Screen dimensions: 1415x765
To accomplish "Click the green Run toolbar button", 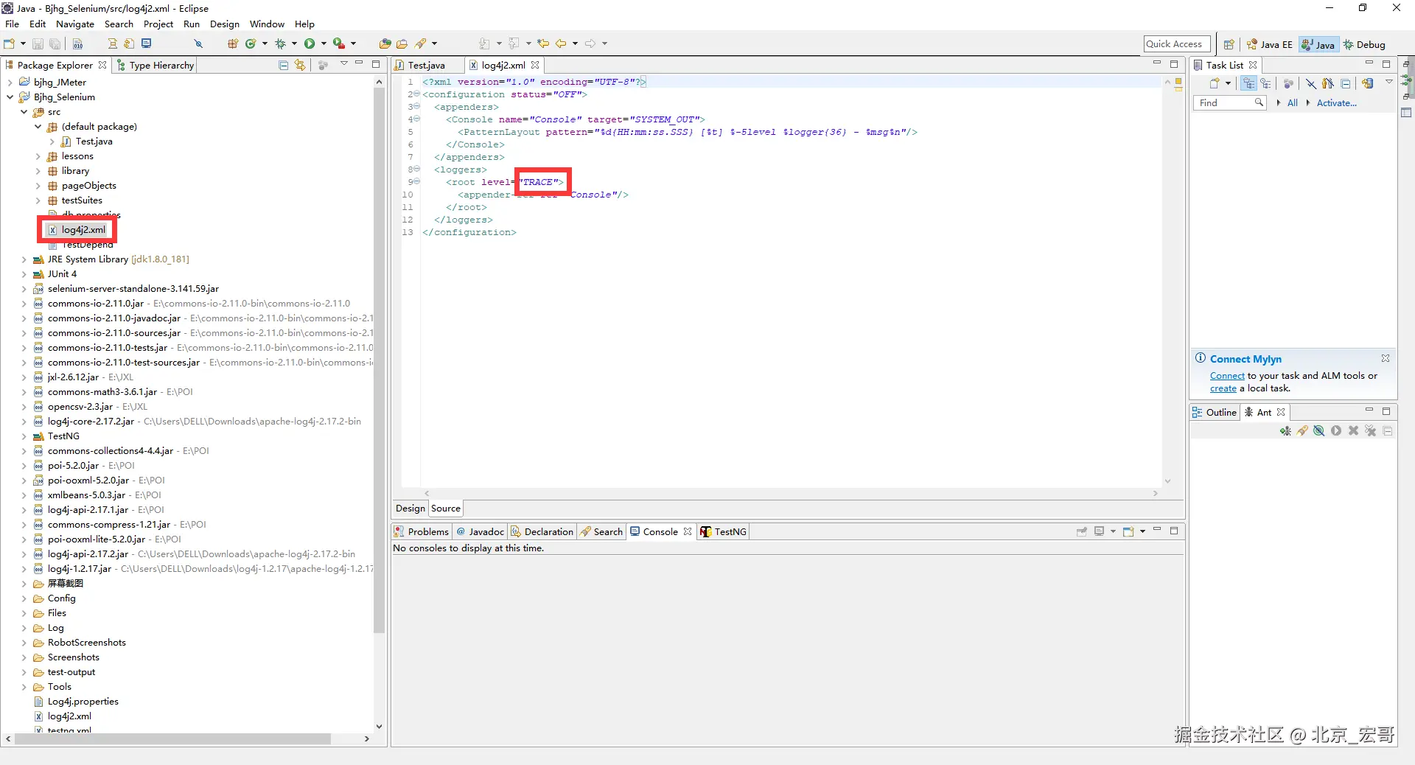I will pos(310,44).
